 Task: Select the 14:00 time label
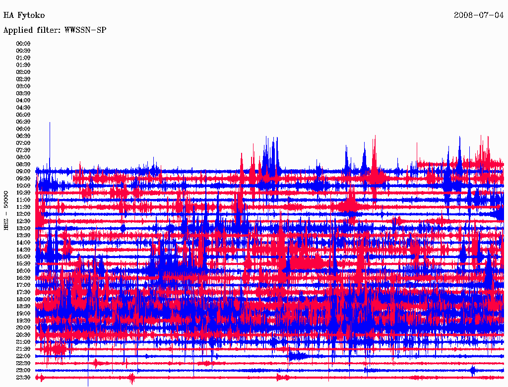(23, 243)
